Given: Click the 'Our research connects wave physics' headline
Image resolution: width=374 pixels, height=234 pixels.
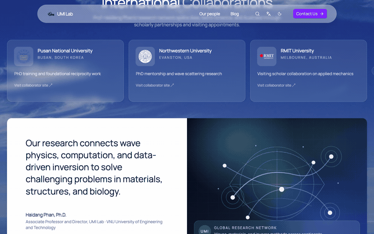Looking at the screenshot, I should point(94,167).
